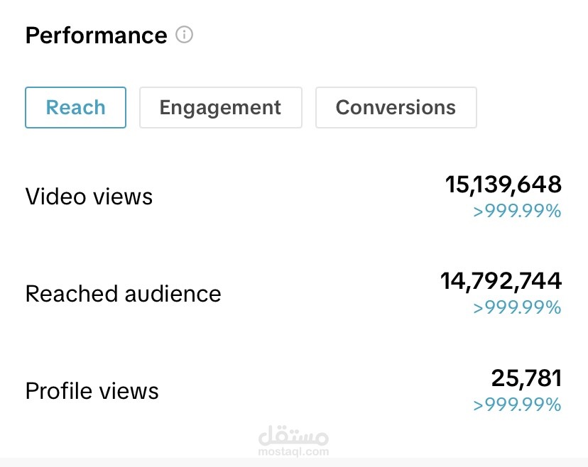
Task: Click the Arabic mostaql watermark logo
Action: pyautogui.click(x=294, y=434)
